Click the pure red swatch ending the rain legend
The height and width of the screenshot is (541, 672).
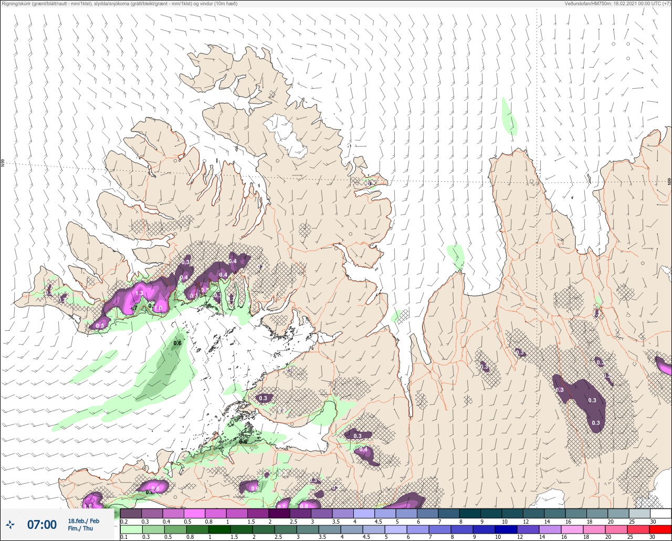(x=660, y=529)
